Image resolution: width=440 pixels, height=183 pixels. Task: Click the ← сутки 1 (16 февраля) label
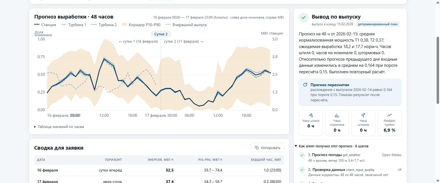point(138,42)
